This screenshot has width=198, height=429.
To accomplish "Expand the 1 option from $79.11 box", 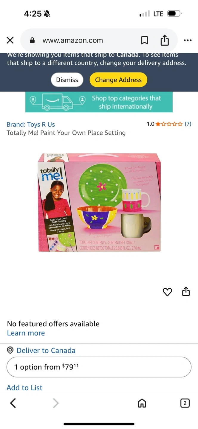I will (x=99, y=367).
